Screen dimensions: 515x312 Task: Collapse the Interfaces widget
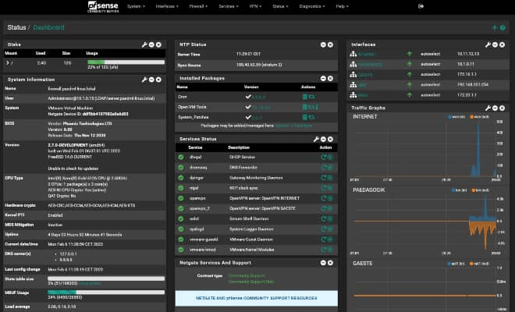495,44
